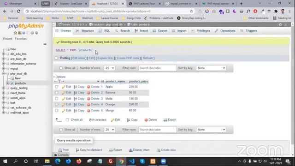Tick the checkbox for the Apple row
Viewport: 295px width, 166px height.
(x=57, y=87)
